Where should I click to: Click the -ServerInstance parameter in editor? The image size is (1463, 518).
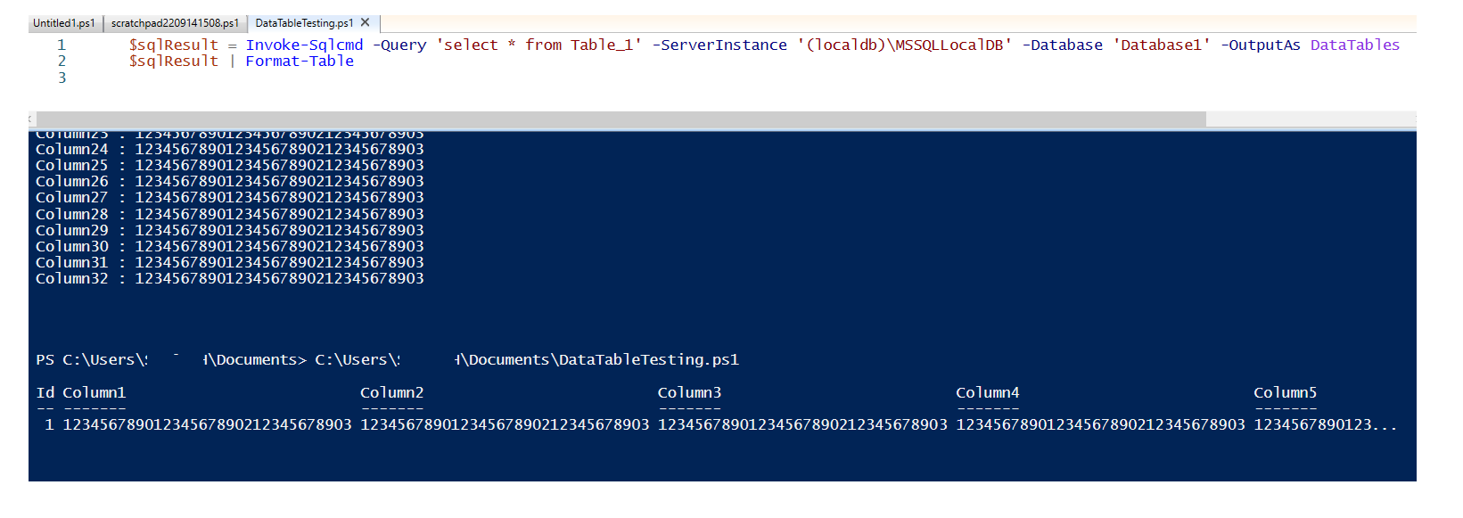[719, 45]
